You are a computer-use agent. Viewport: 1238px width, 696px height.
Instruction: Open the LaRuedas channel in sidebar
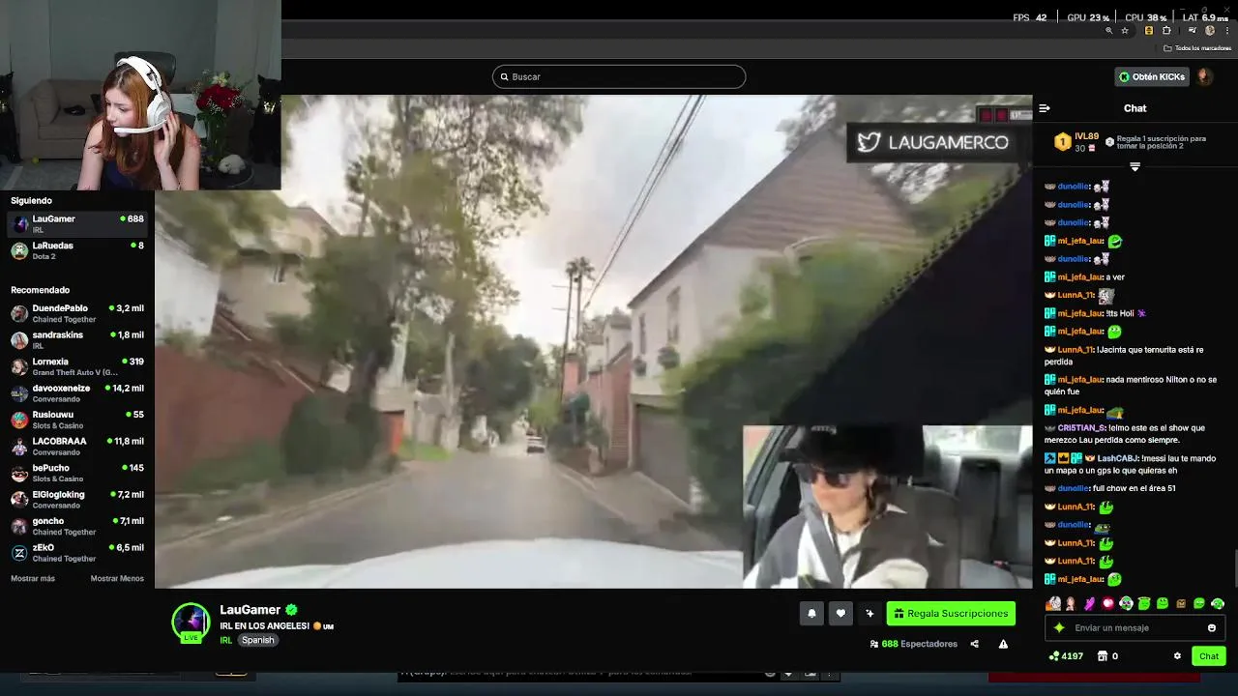[77, 250]
